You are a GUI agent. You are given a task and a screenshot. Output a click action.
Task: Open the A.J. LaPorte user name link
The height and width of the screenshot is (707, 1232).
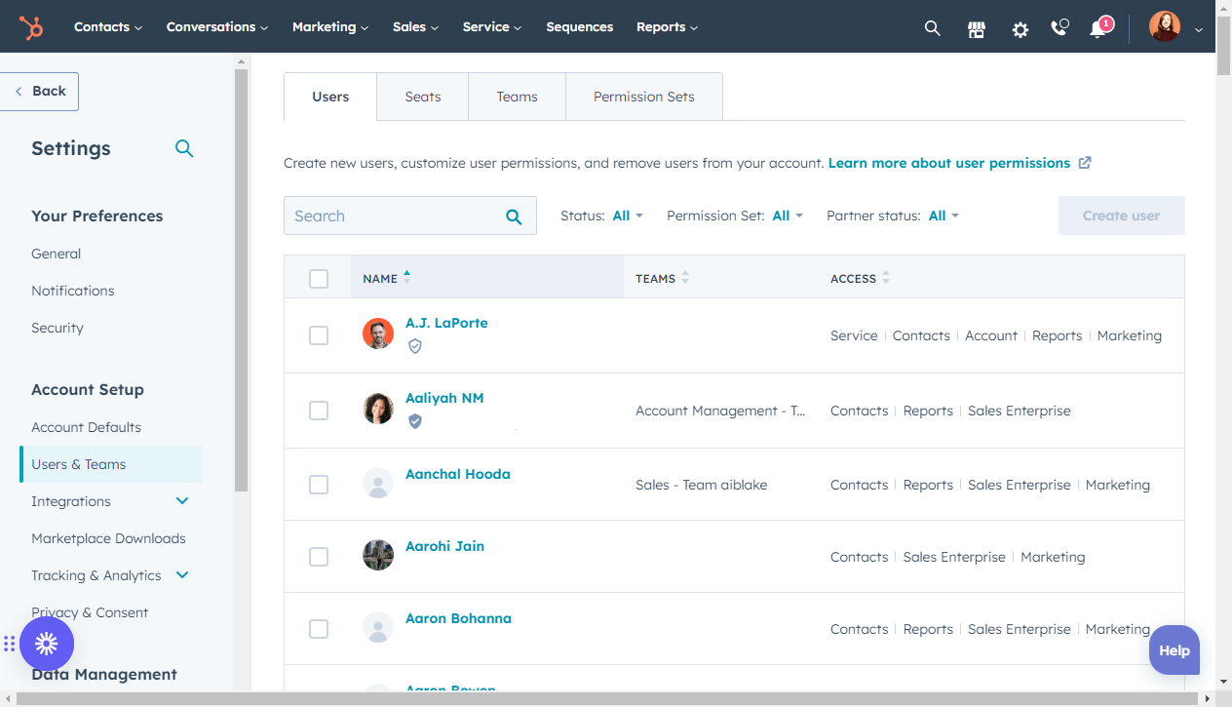coord(446,323)
